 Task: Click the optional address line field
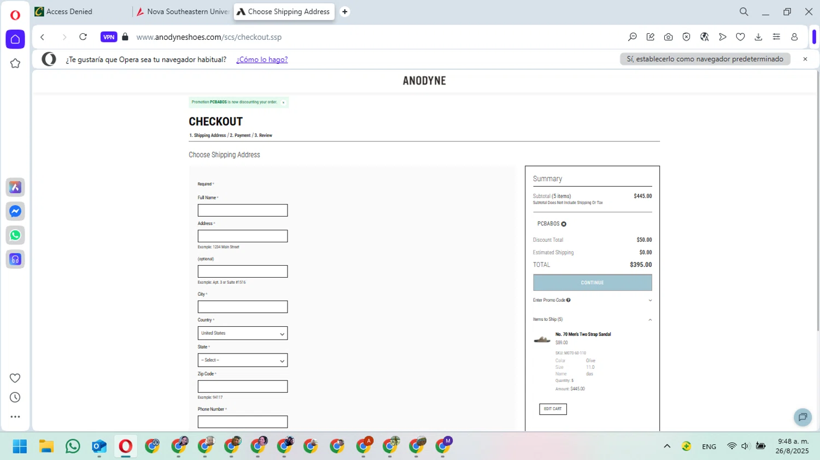243,271
